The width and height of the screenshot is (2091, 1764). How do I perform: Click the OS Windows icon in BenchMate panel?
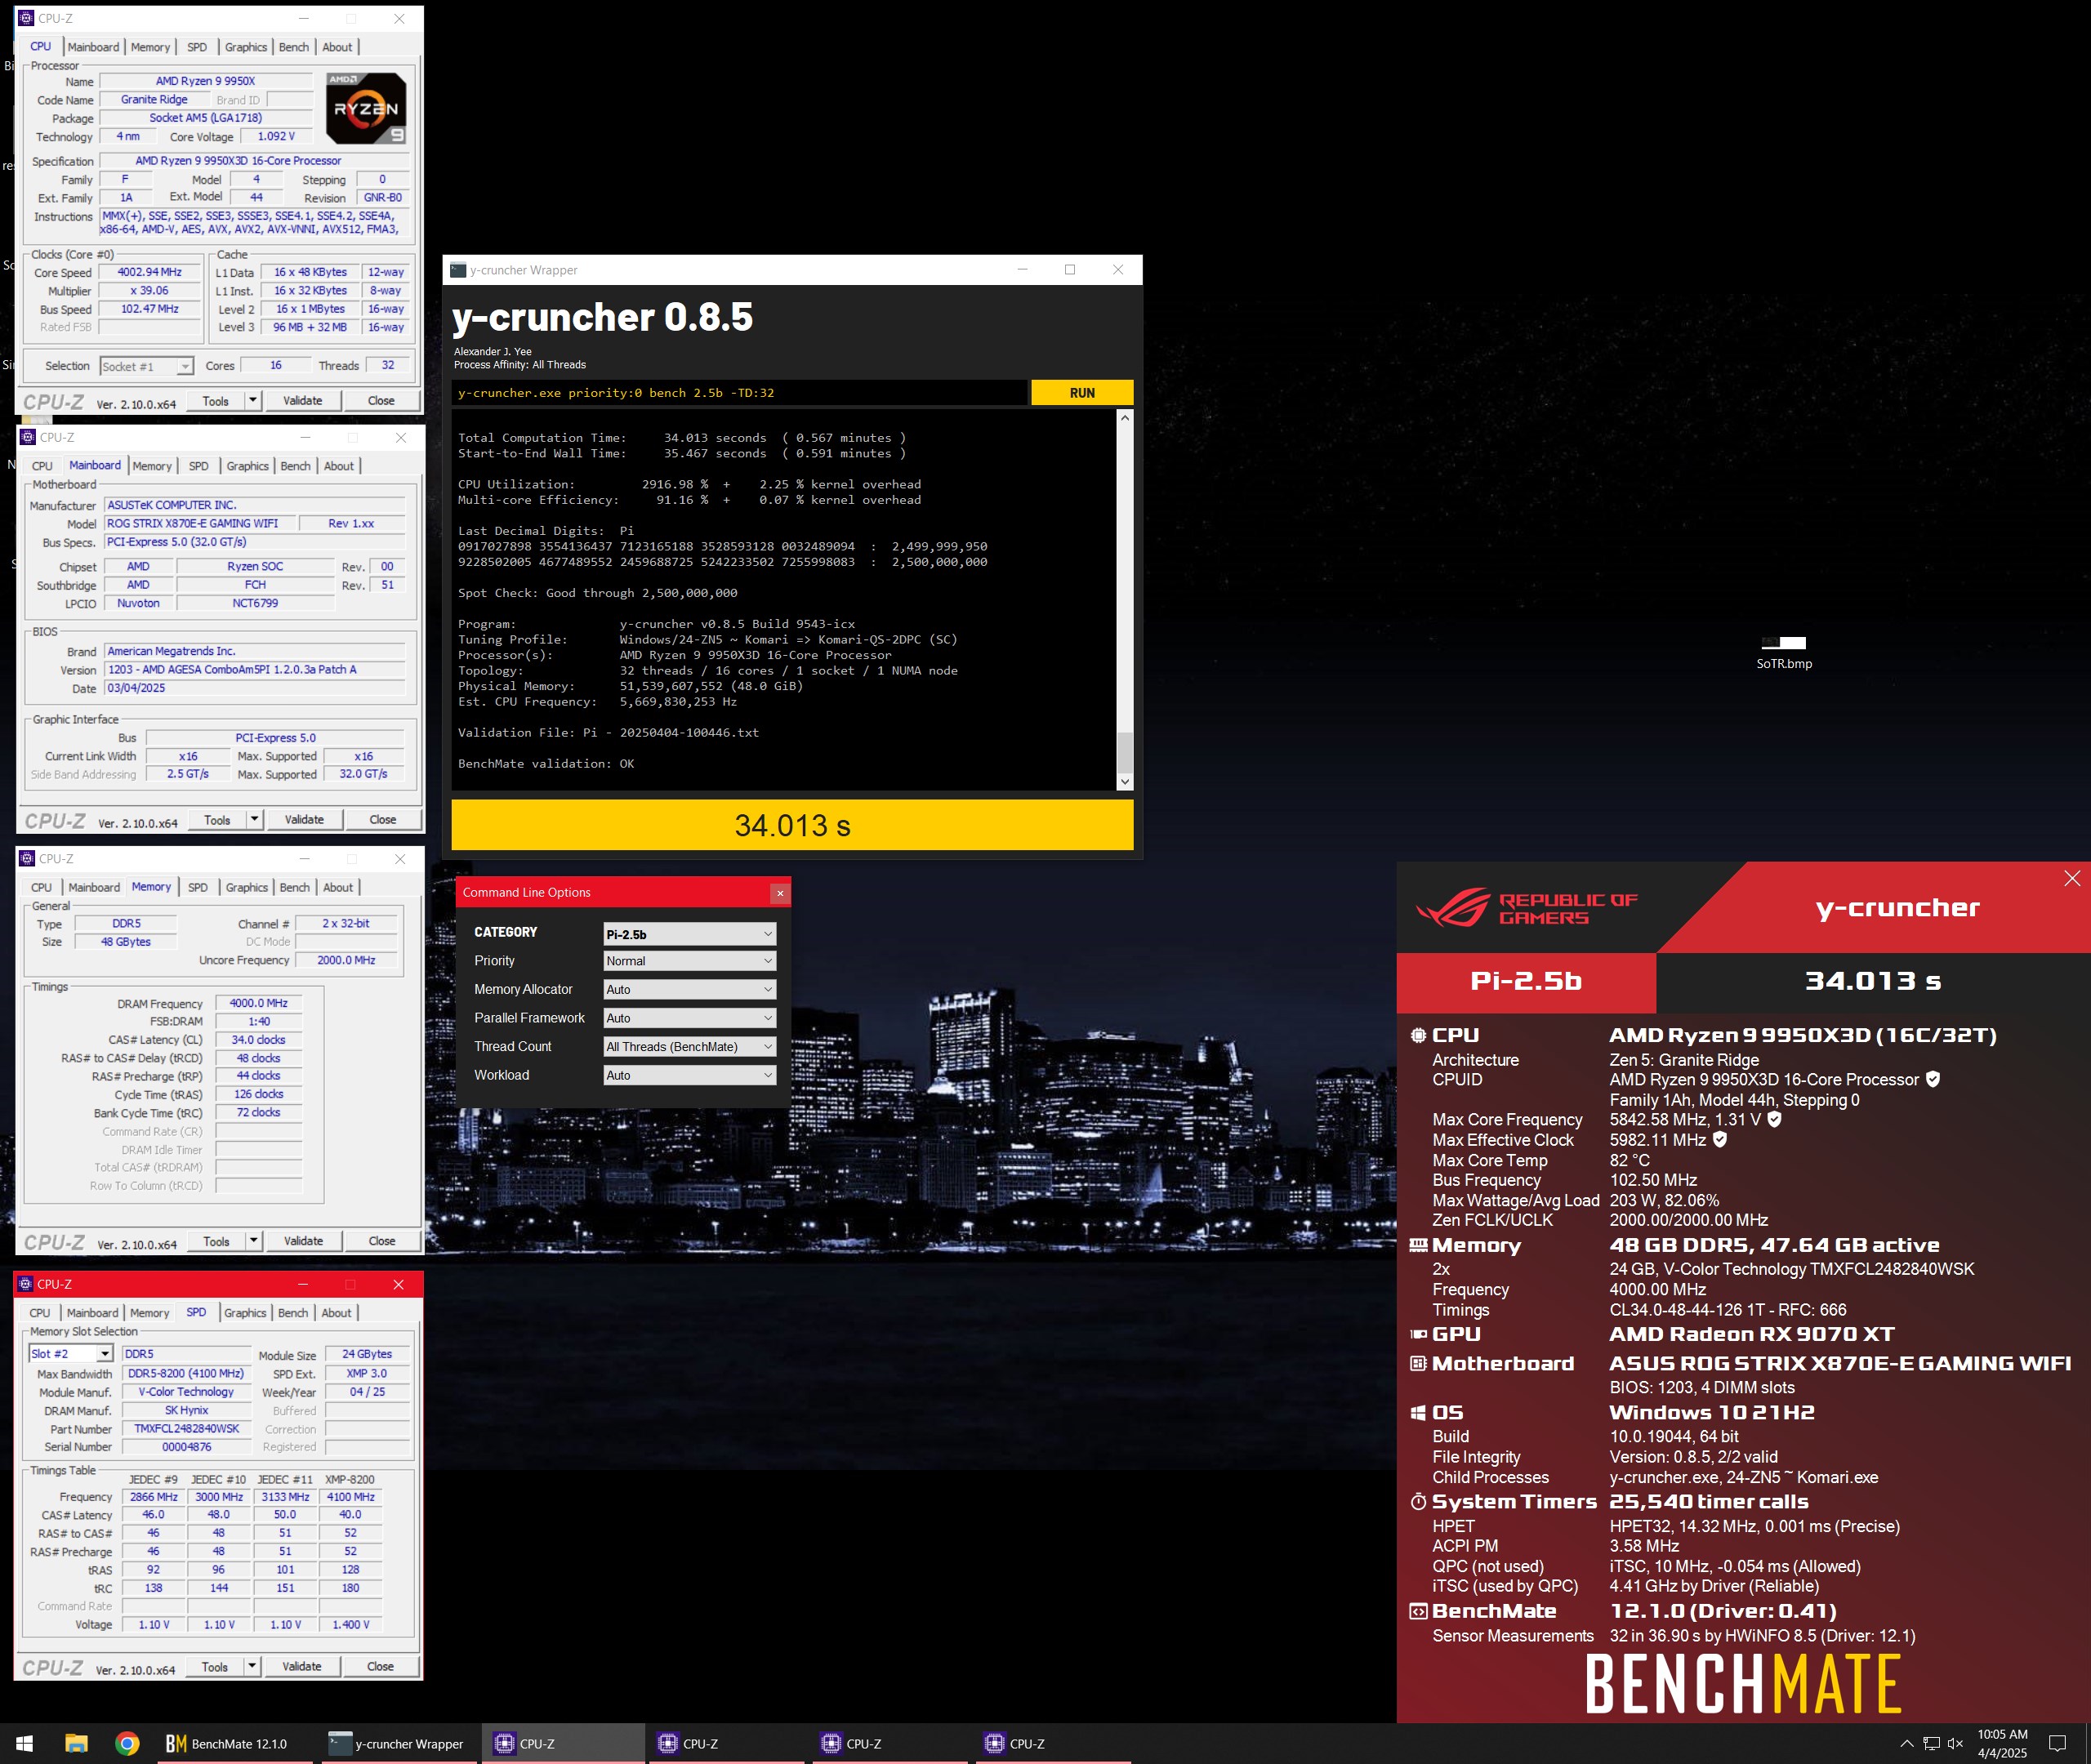(x=1418, y=1413)
